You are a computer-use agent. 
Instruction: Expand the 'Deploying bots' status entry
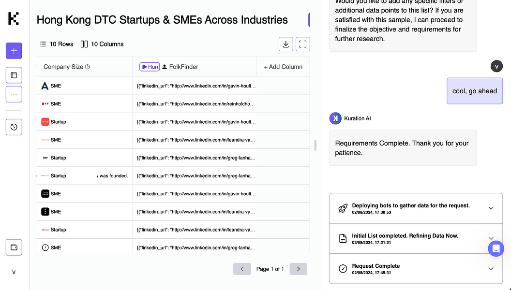coord(491,208)
